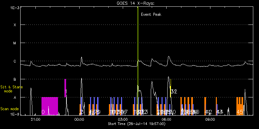The height and width of the screenshot is (129, 259).
Task: Click the 'M' flare class axis label
Action: point(15,43)
